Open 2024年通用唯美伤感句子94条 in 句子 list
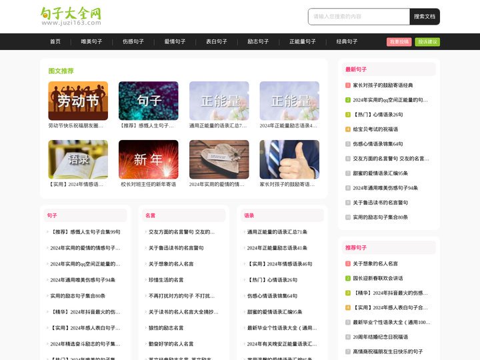This screenshot has height=360, width=480. click(83, 280)
